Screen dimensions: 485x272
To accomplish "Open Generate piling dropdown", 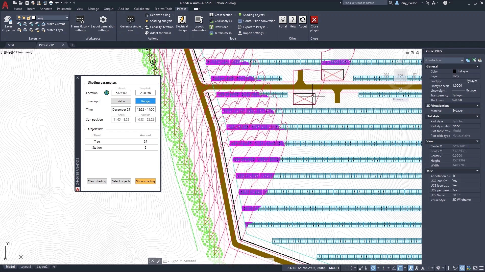I will pyautogui.click(x=173, y=15).
